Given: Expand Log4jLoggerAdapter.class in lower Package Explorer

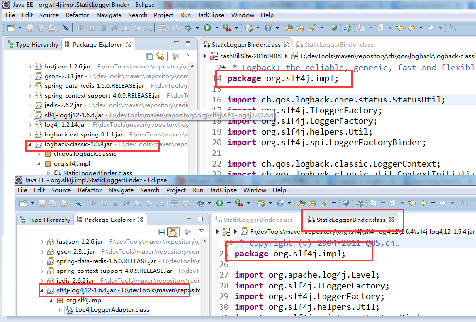Looking at the screenshot, I should click(60, 310).
